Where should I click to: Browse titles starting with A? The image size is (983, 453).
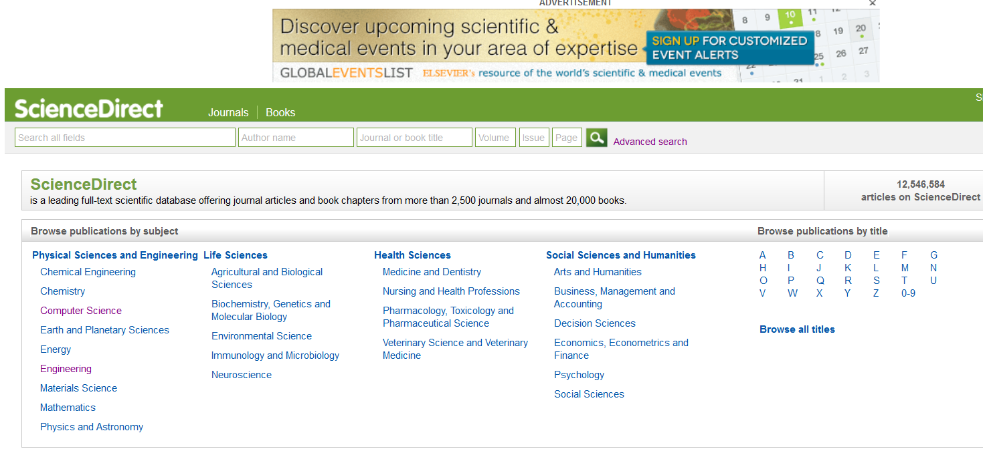tap(763, 255)
